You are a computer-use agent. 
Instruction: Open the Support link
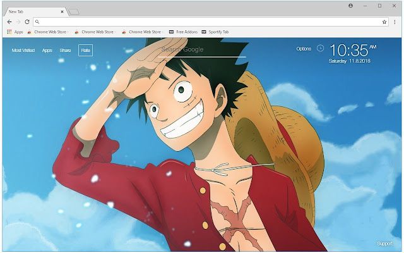[384, 244]
